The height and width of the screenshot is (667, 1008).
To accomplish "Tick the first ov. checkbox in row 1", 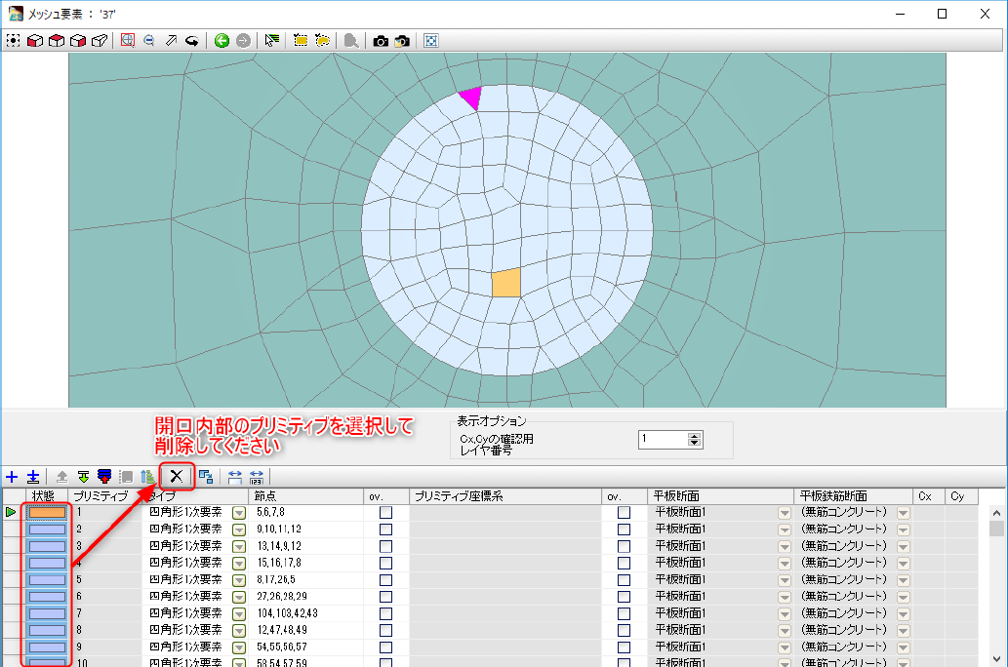I will pos(386,512).
